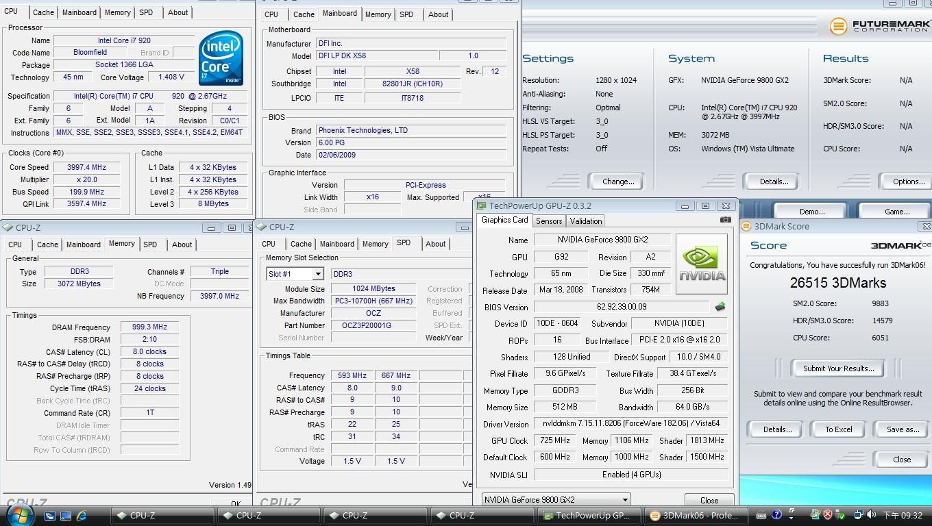Click the keyboard language bar icon in tray
The width and height of the screenshot is (932, 526).
(761, 515)
